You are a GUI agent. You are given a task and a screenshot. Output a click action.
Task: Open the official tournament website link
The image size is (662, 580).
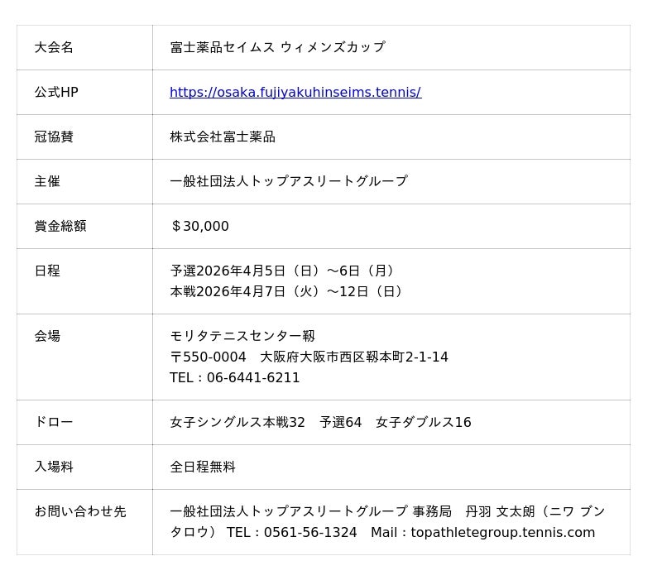coord(295,92)
